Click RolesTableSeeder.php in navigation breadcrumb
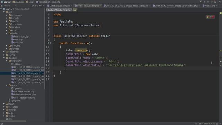 pyautogui.click(x=48, y=2)
